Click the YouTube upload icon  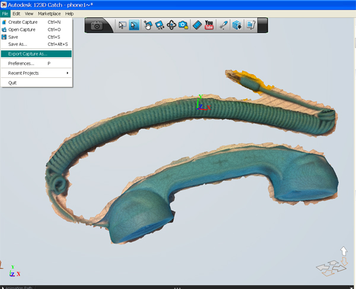coord(209,25)
